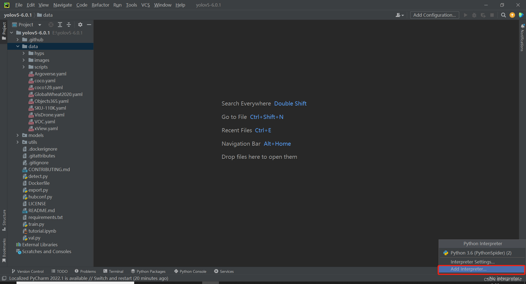
Task: Select Dockerfile in project tree
Action: [36, 183]
